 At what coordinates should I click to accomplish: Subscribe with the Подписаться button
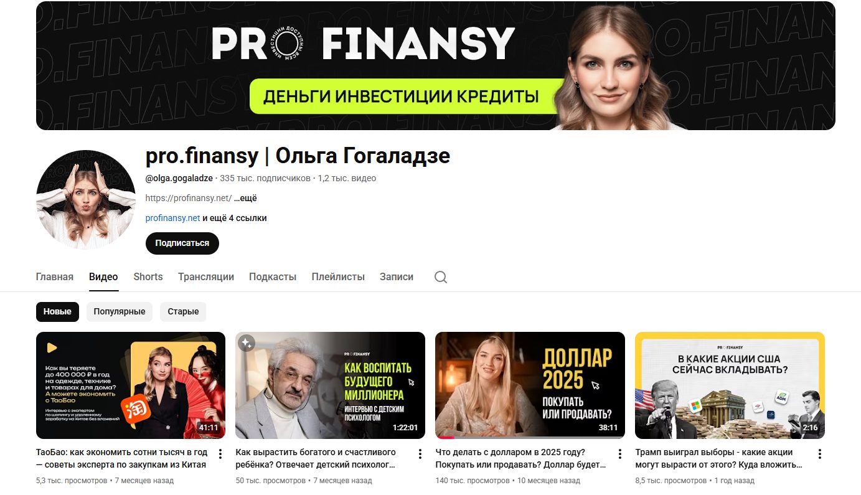coord(182,243)
